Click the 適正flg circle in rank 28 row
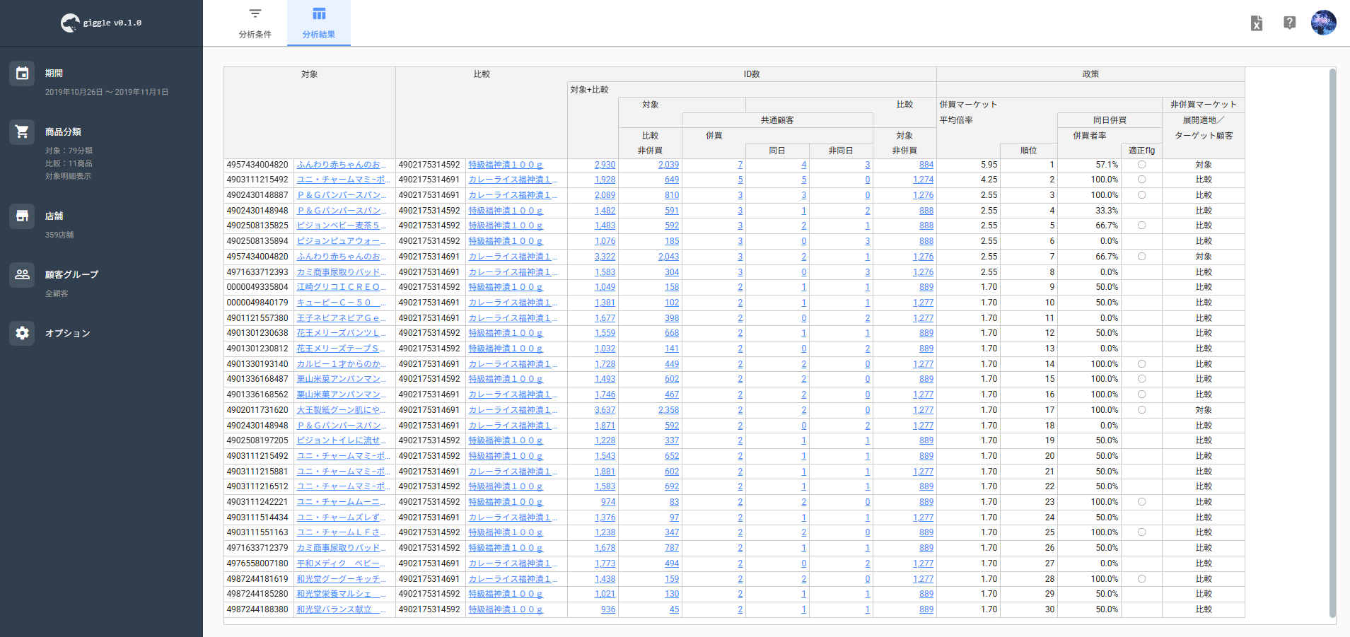The height and width of the screenshot is (637, 1350). [x=1141, y=579]
